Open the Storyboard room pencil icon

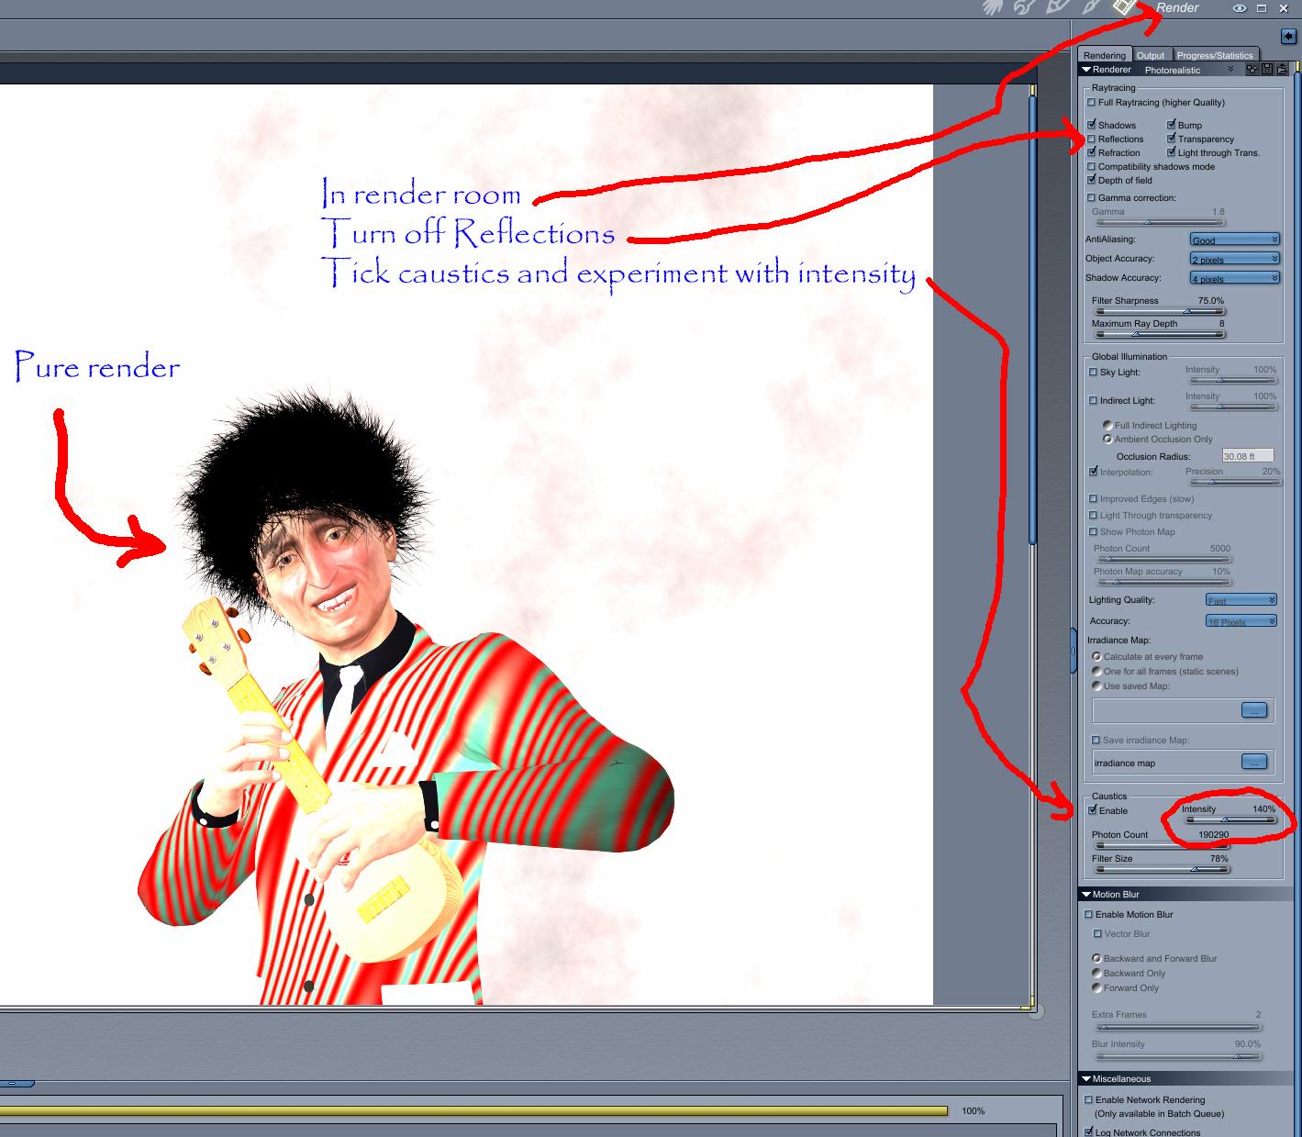pyautogui.click(x=1058, y=7)
